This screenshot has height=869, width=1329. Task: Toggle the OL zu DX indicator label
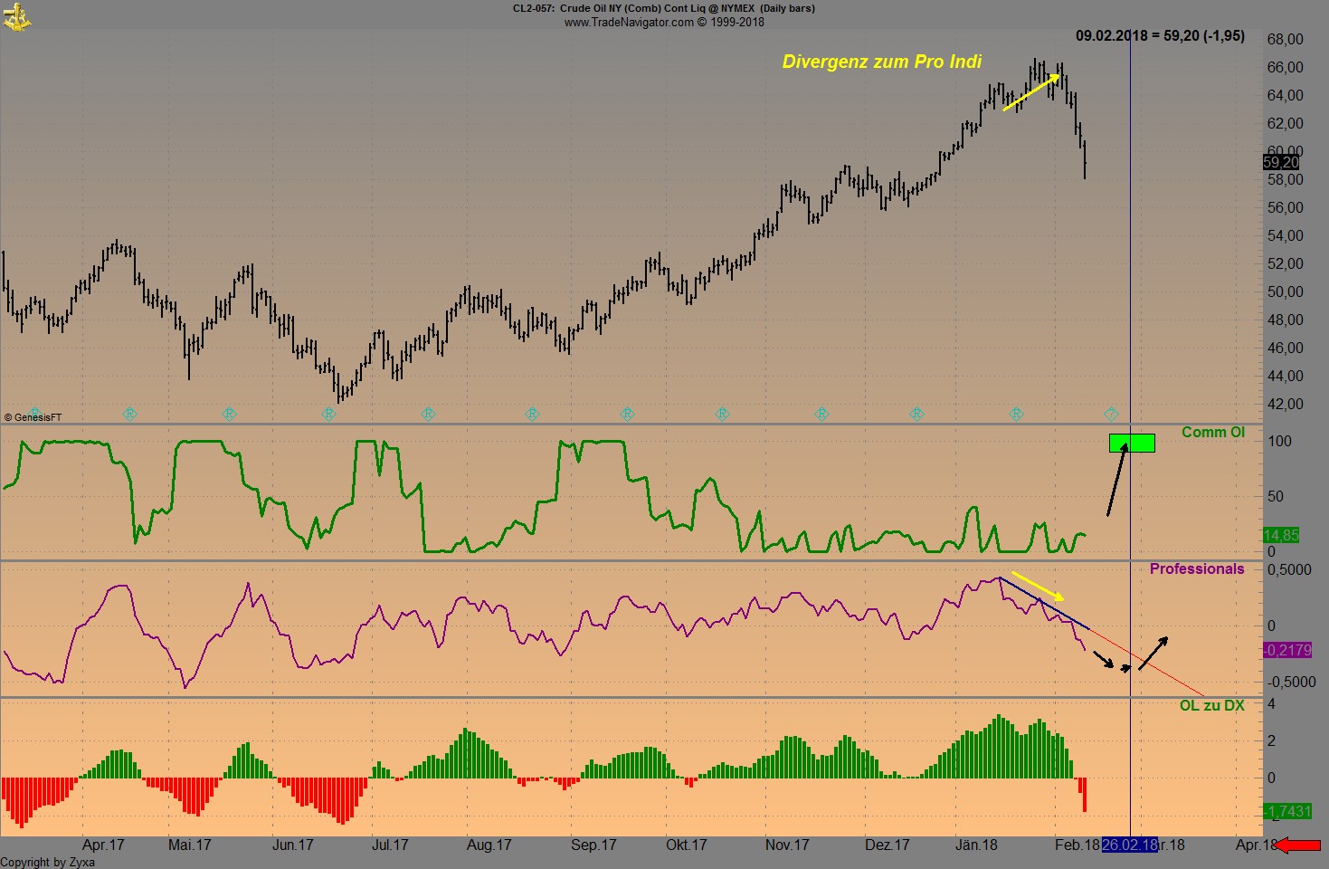pos(1211,704)
